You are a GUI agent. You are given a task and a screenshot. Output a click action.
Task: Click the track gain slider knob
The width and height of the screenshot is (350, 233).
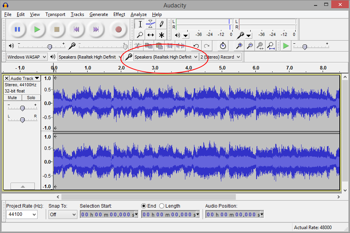click(22, 108)
